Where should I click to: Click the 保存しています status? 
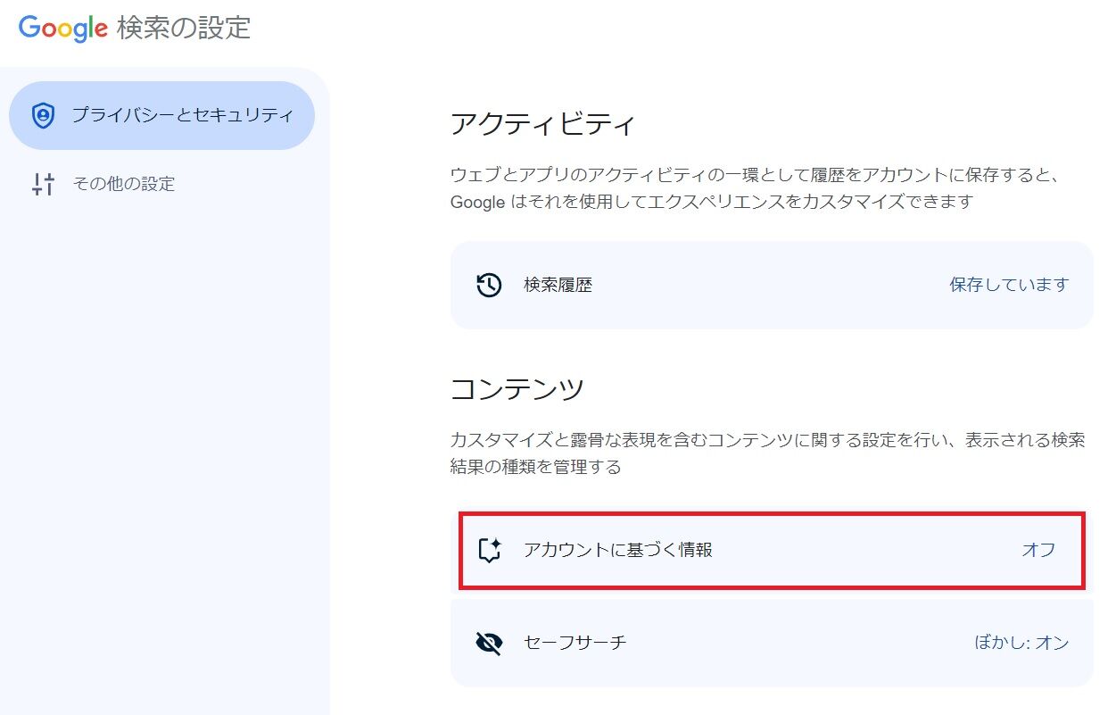click(x=1008, y=285)
